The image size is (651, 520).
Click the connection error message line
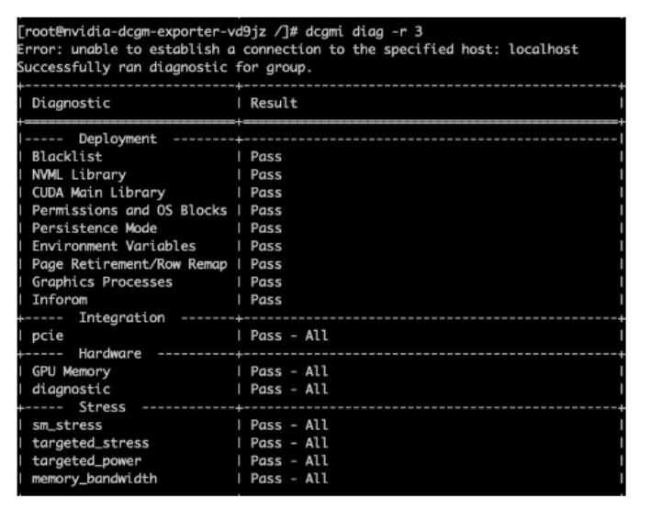[297, 50]
